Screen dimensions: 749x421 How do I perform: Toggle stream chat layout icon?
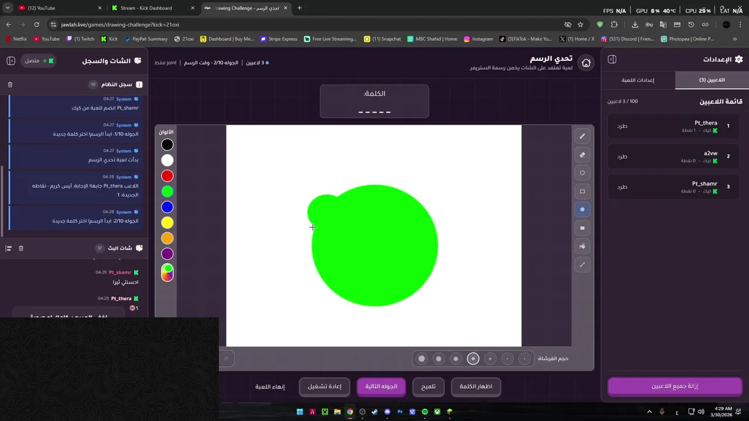coord(9,249)
